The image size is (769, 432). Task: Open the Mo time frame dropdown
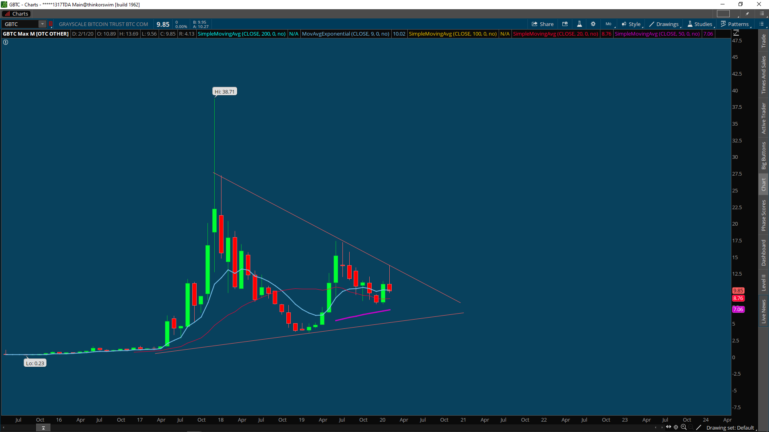click(609, 24)
